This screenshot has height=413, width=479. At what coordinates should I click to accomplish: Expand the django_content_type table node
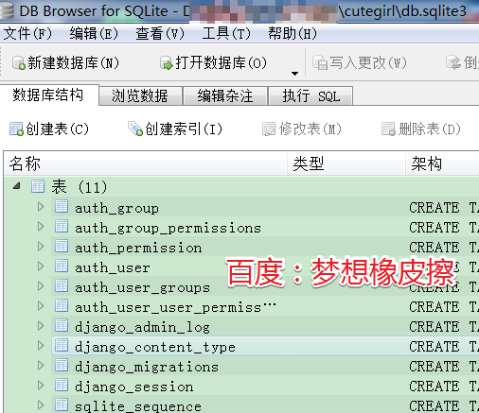[x=41, y=346]
